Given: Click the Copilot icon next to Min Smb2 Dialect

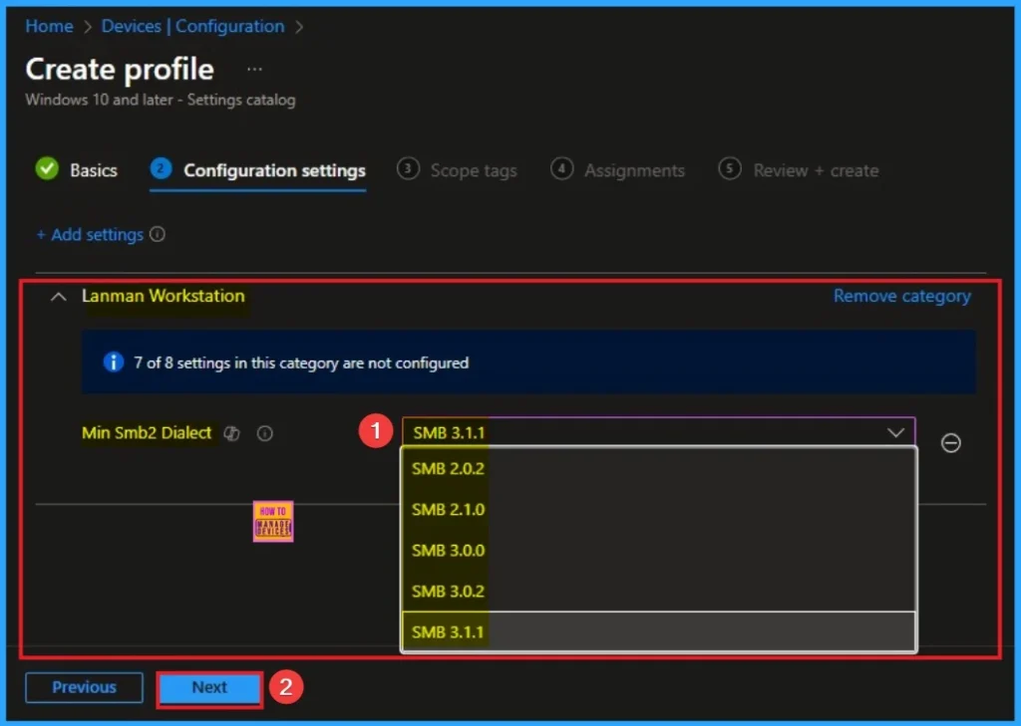Looking at the screenshot, I should tap(232, 433).
